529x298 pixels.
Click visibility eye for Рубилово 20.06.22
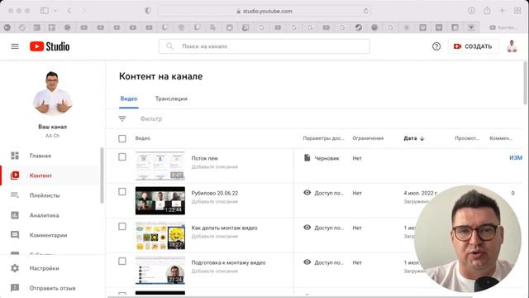[307, 193]
